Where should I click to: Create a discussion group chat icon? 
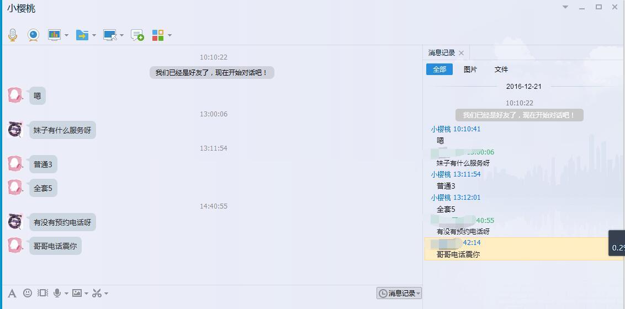[137, 35]
